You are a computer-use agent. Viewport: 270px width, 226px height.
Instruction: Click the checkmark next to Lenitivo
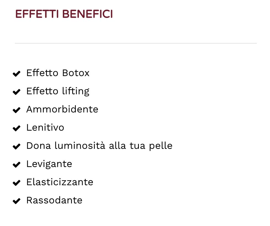coord(17,128)
